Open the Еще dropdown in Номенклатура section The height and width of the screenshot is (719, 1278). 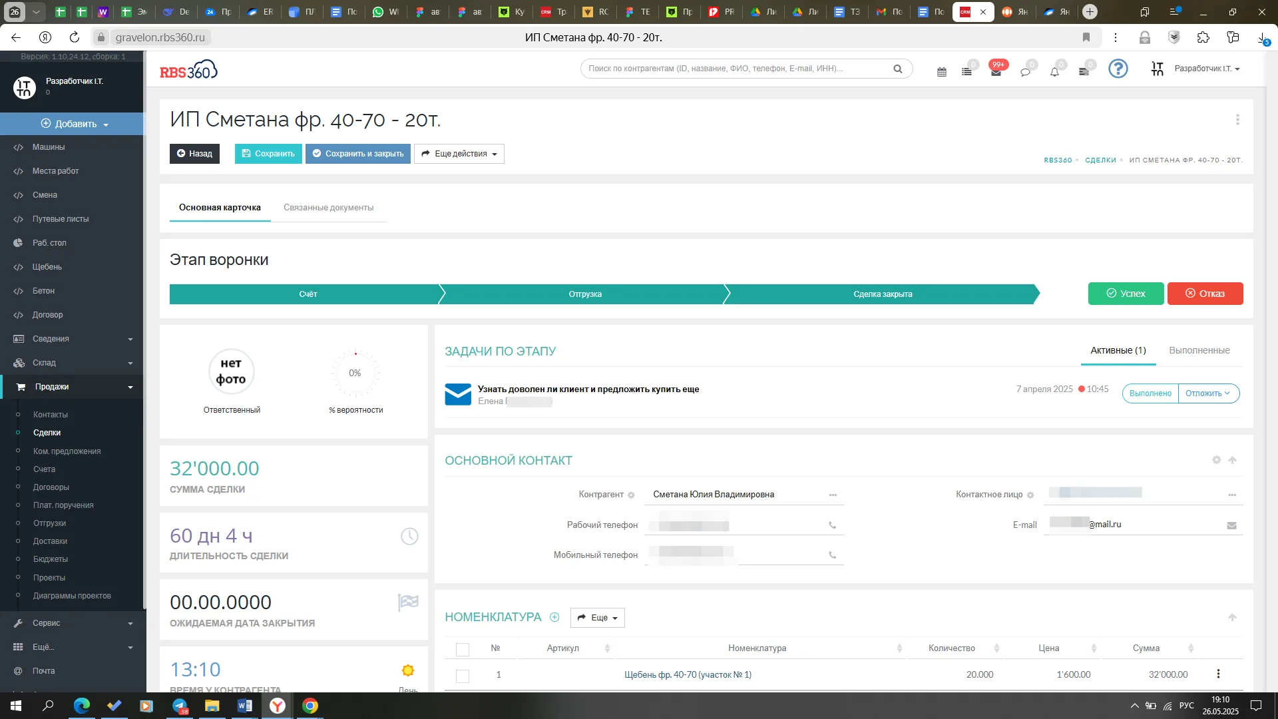coord(598,618)
